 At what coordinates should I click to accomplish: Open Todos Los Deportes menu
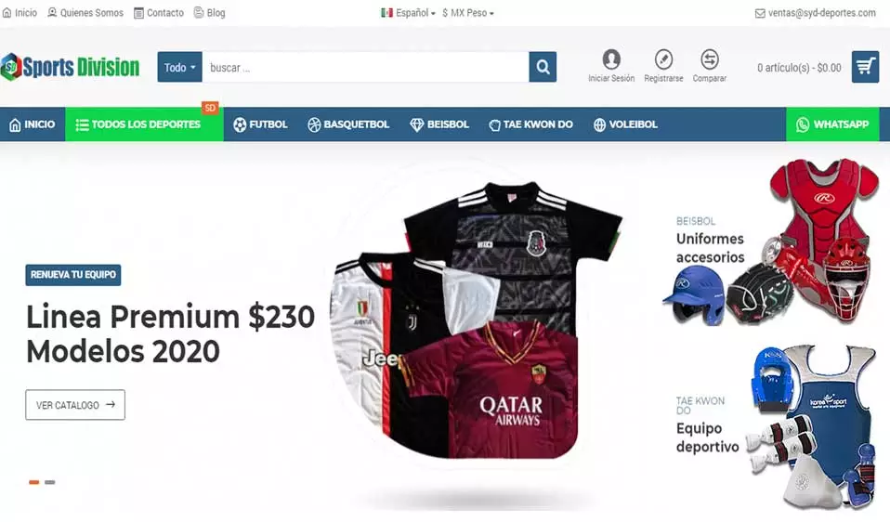pos(144,124)
